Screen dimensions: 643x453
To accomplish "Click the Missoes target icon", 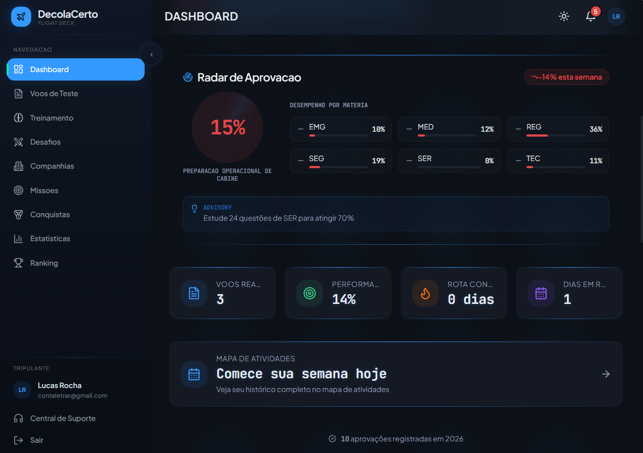I will tap(18, 190).
